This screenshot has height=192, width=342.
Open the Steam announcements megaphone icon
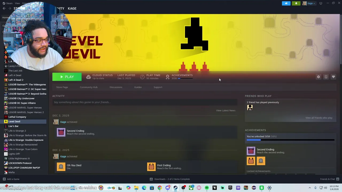tap(286, 3)
